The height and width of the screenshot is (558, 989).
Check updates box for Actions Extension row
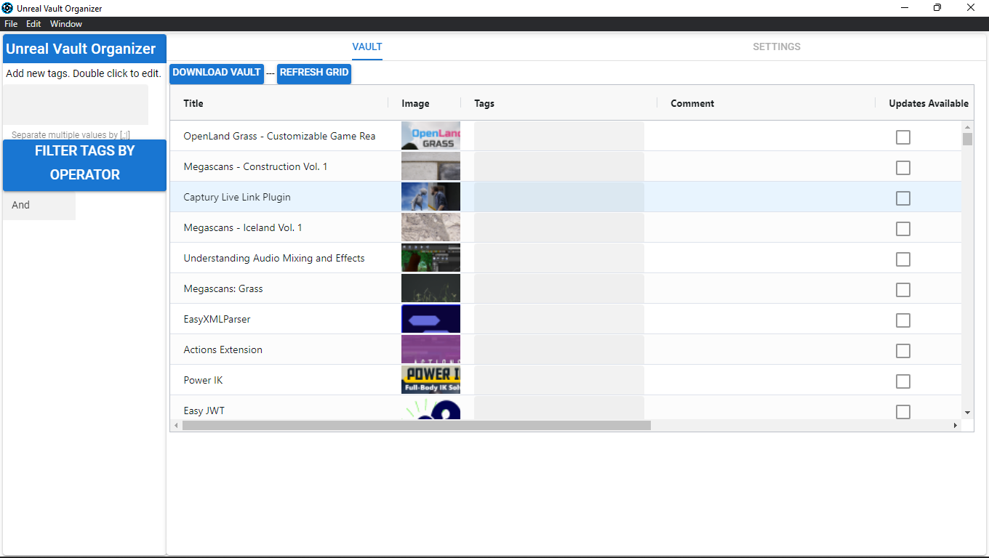click(x=903, y=351)
